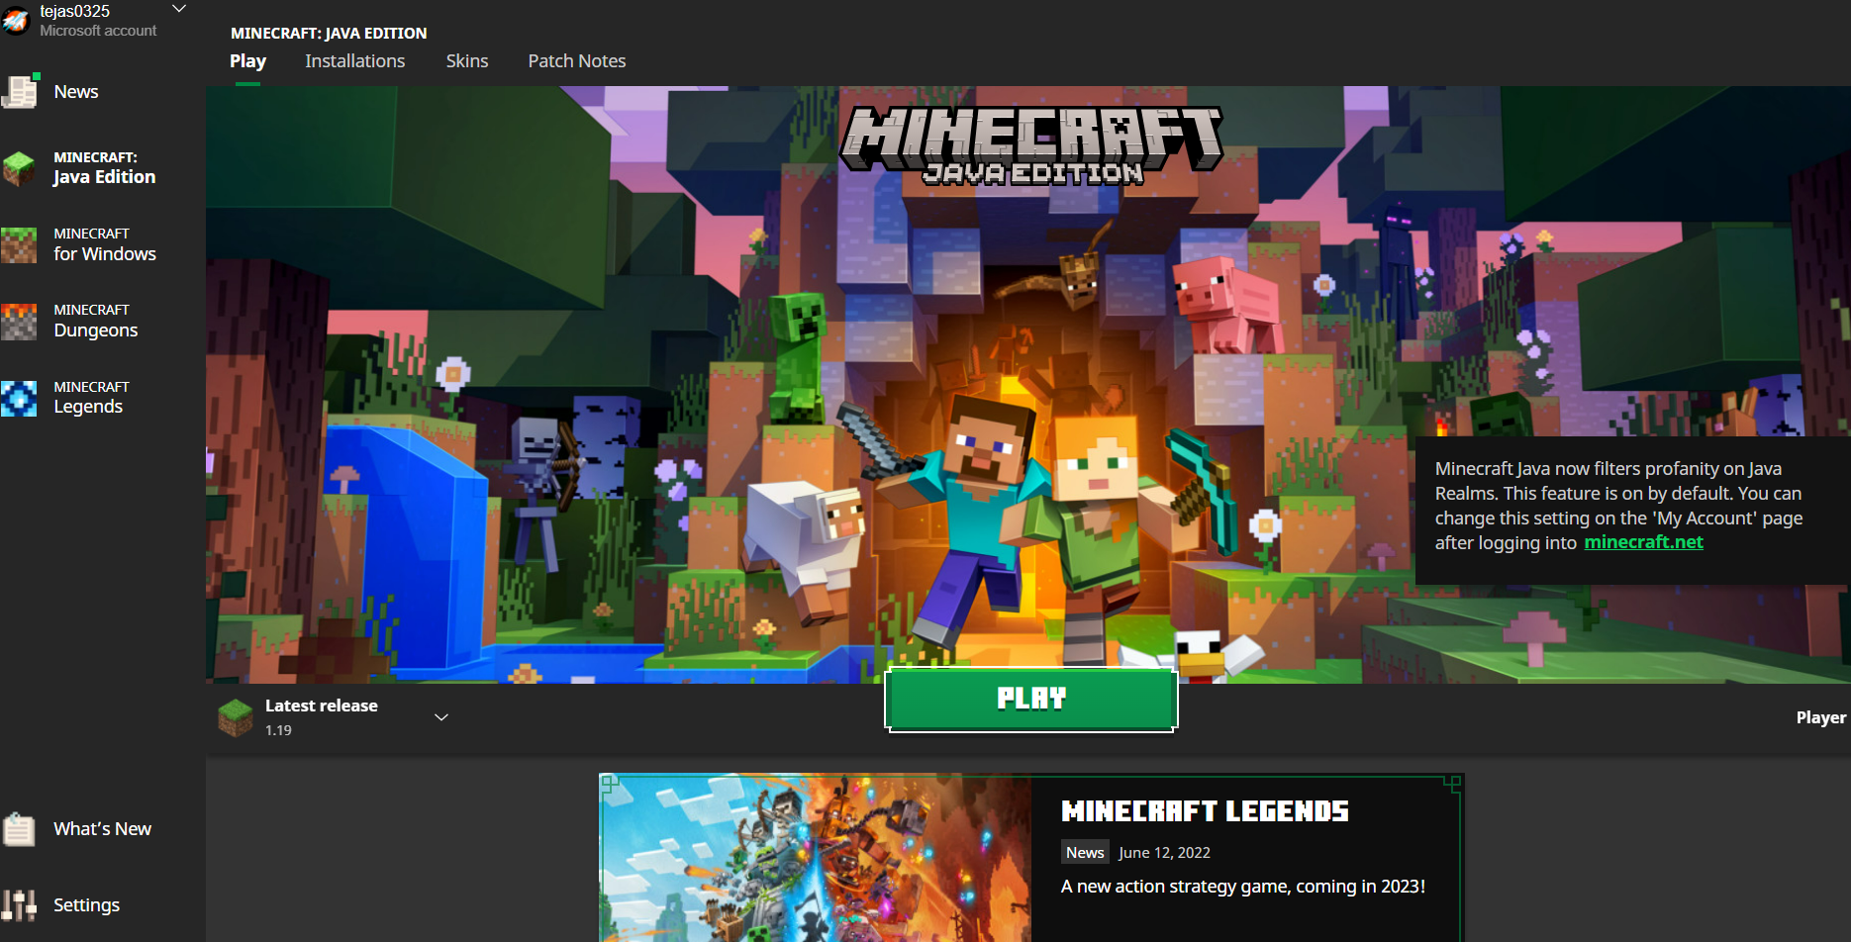1851x942 pixels.
Task: Click the Minecraft Java Edition banner logo
Action: click(x=1031, y=146)
